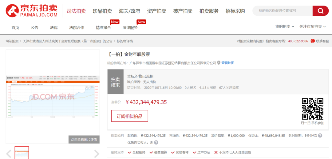Click the 4113人围观 text
The height and width of the screenshot is (159, 332).
(x=207, y=88)
